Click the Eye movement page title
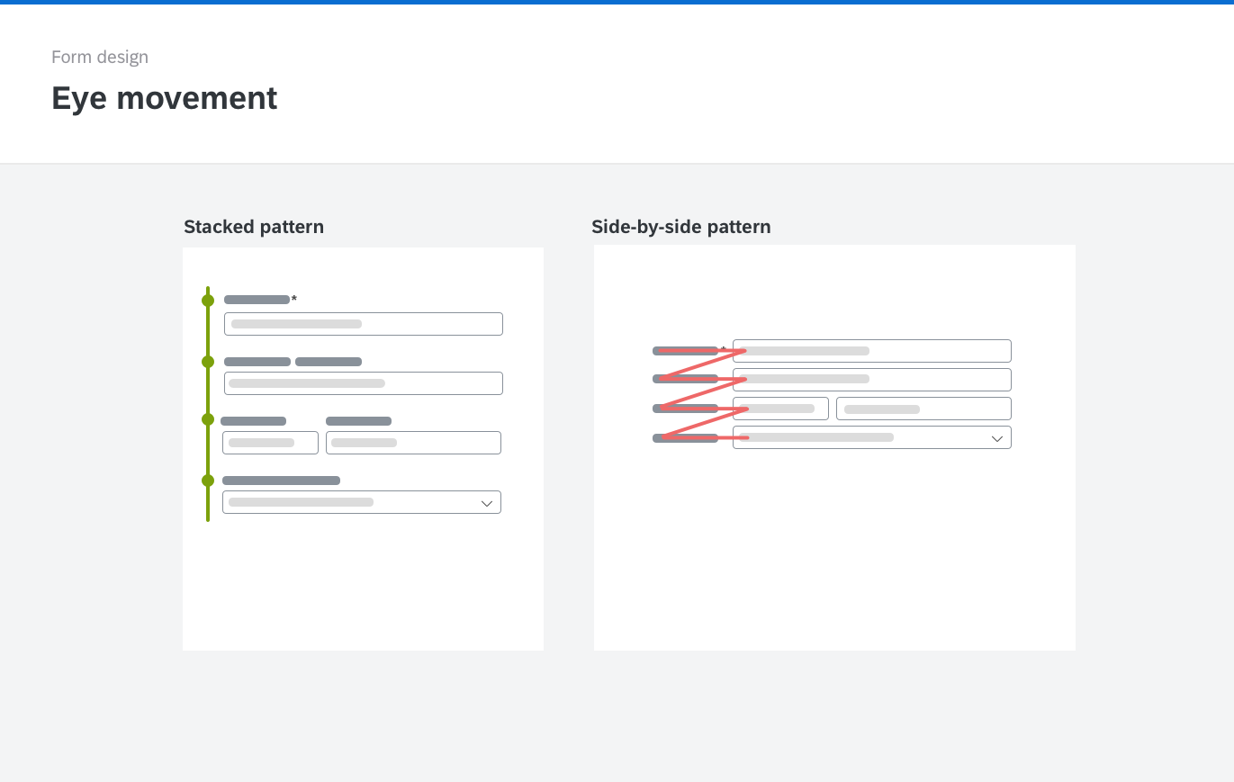 [165, 98]
